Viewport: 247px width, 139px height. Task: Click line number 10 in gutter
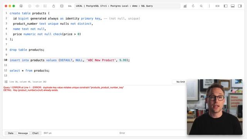[6, 60]
